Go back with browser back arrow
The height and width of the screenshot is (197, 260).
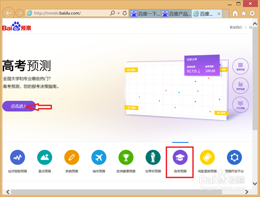9,13
